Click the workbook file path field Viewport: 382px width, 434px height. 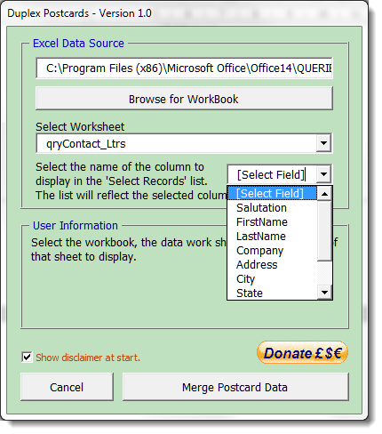point(184,68)
